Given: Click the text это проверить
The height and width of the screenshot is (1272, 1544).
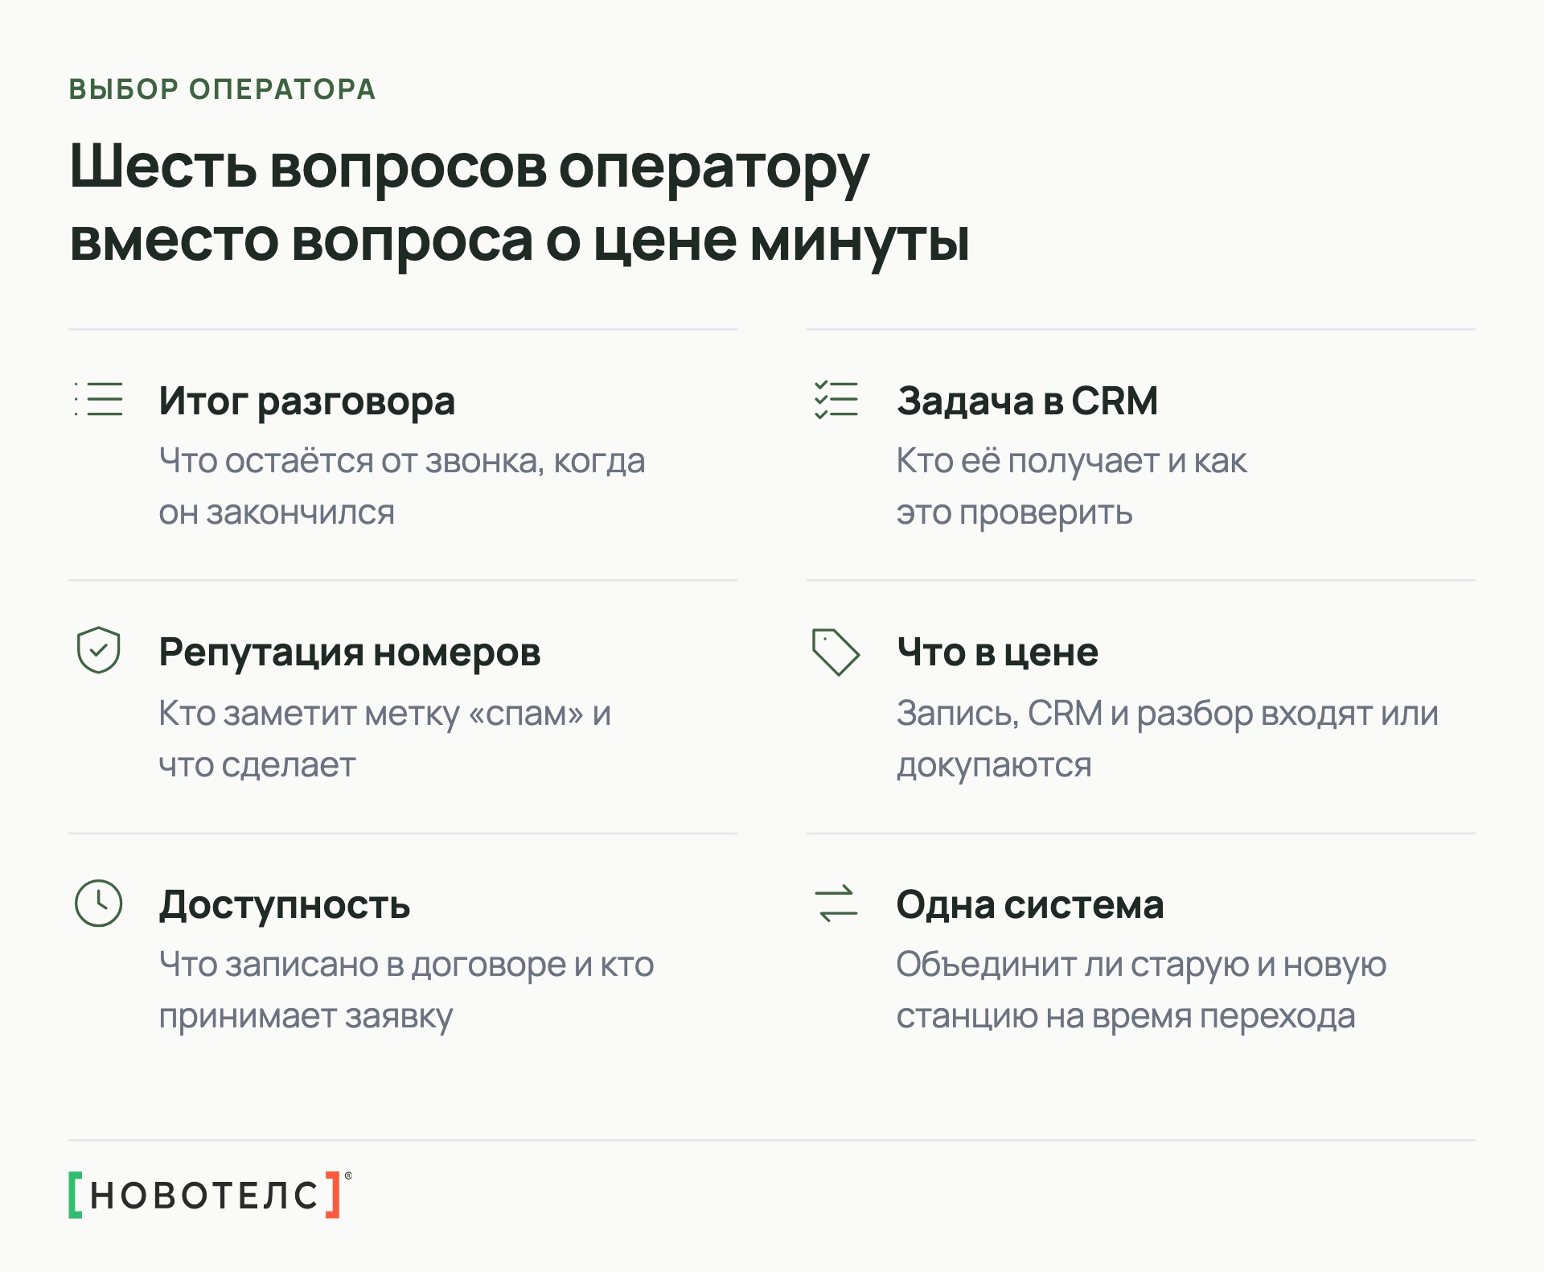Looking at the screenshot, I should click(1015, 513).
